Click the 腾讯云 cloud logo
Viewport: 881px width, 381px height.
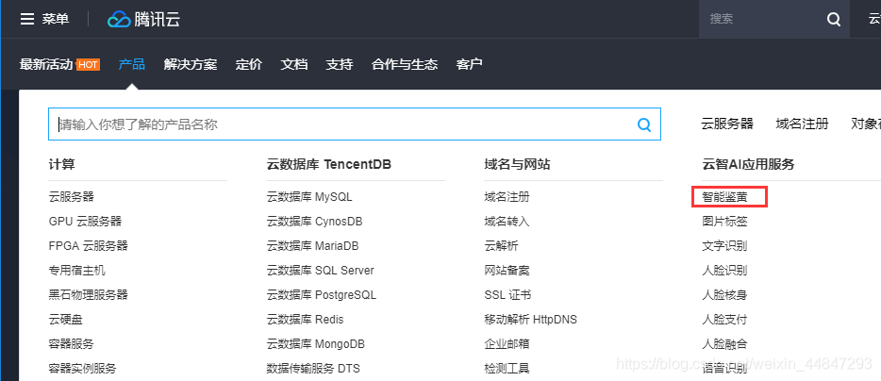[x=143, y=19]
